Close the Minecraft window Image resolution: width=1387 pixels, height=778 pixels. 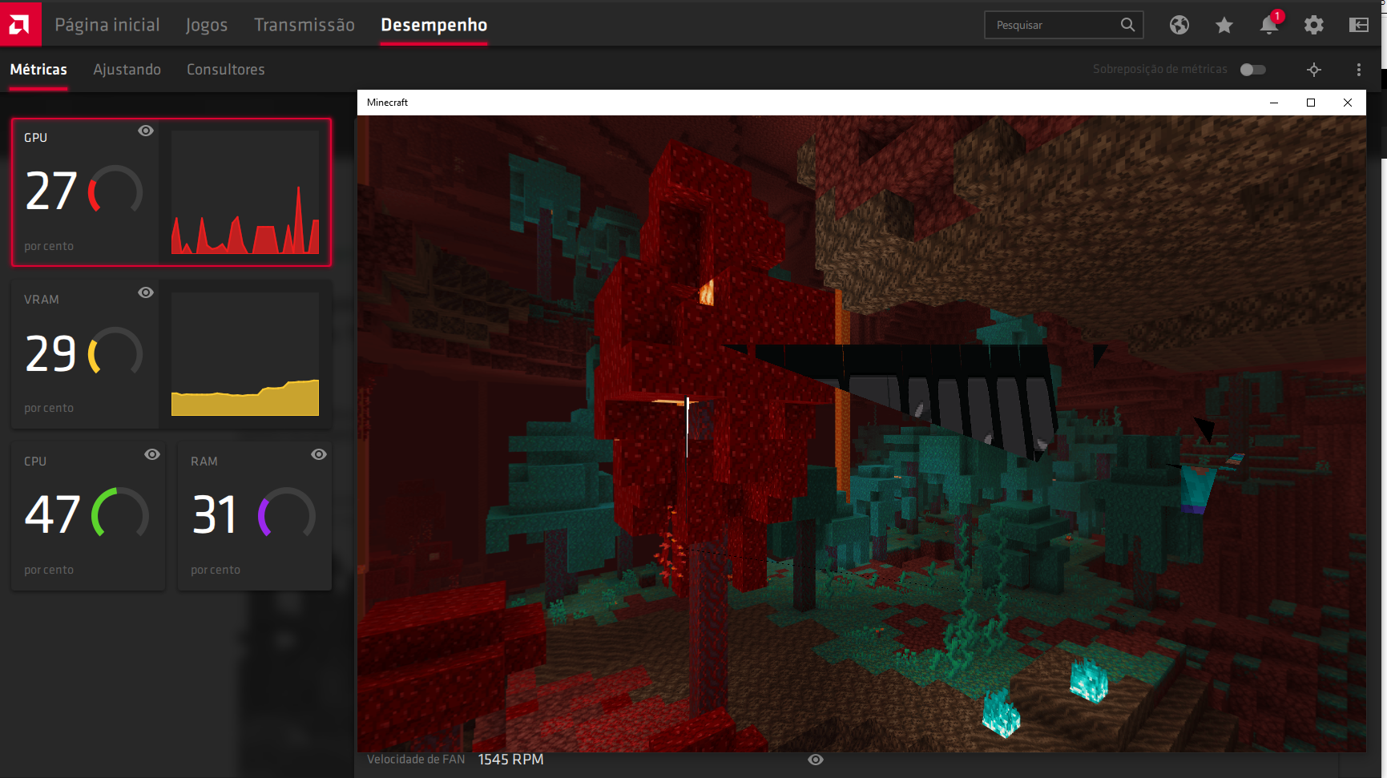coord(1348,103)
